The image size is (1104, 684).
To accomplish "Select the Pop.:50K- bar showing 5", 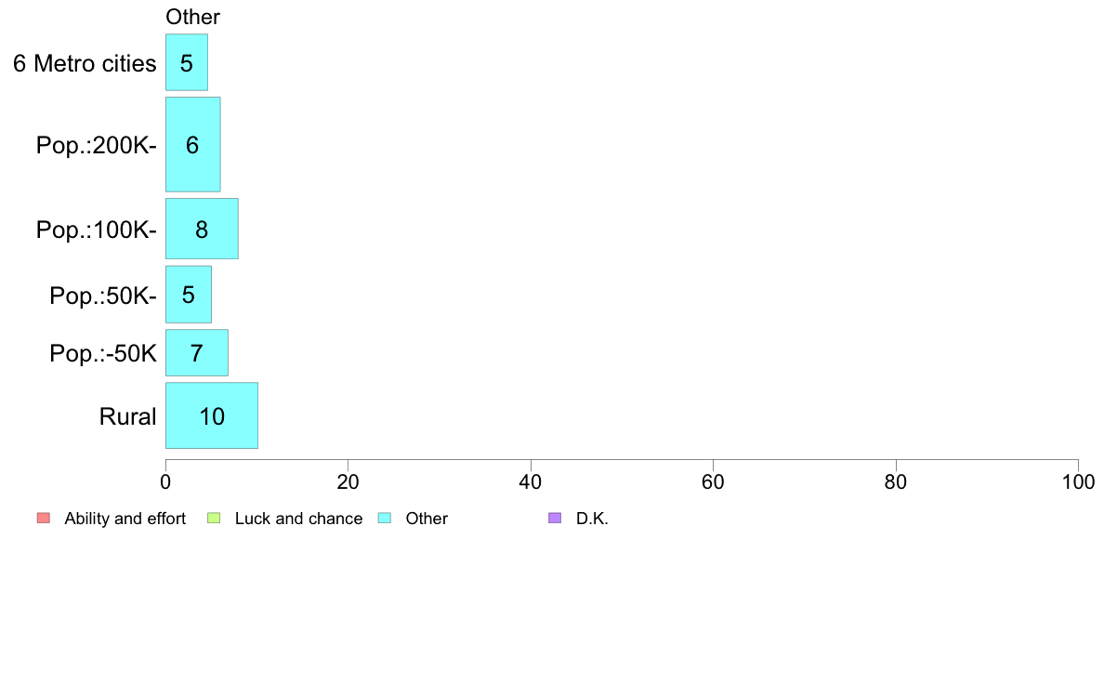I will (189, 295).
